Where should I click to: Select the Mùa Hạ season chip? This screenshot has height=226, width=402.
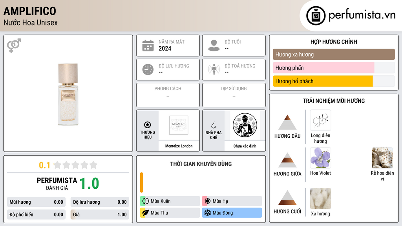(232, 201)
